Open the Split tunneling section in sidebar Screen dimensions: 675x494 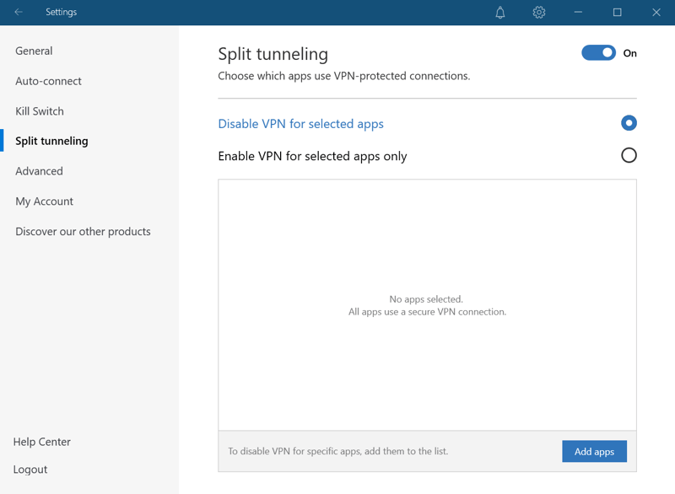(x=51, y=141)
